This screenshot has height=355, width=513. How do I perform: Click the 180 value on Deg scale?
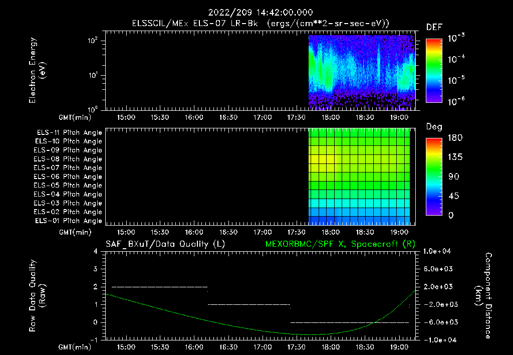[455, 137]
